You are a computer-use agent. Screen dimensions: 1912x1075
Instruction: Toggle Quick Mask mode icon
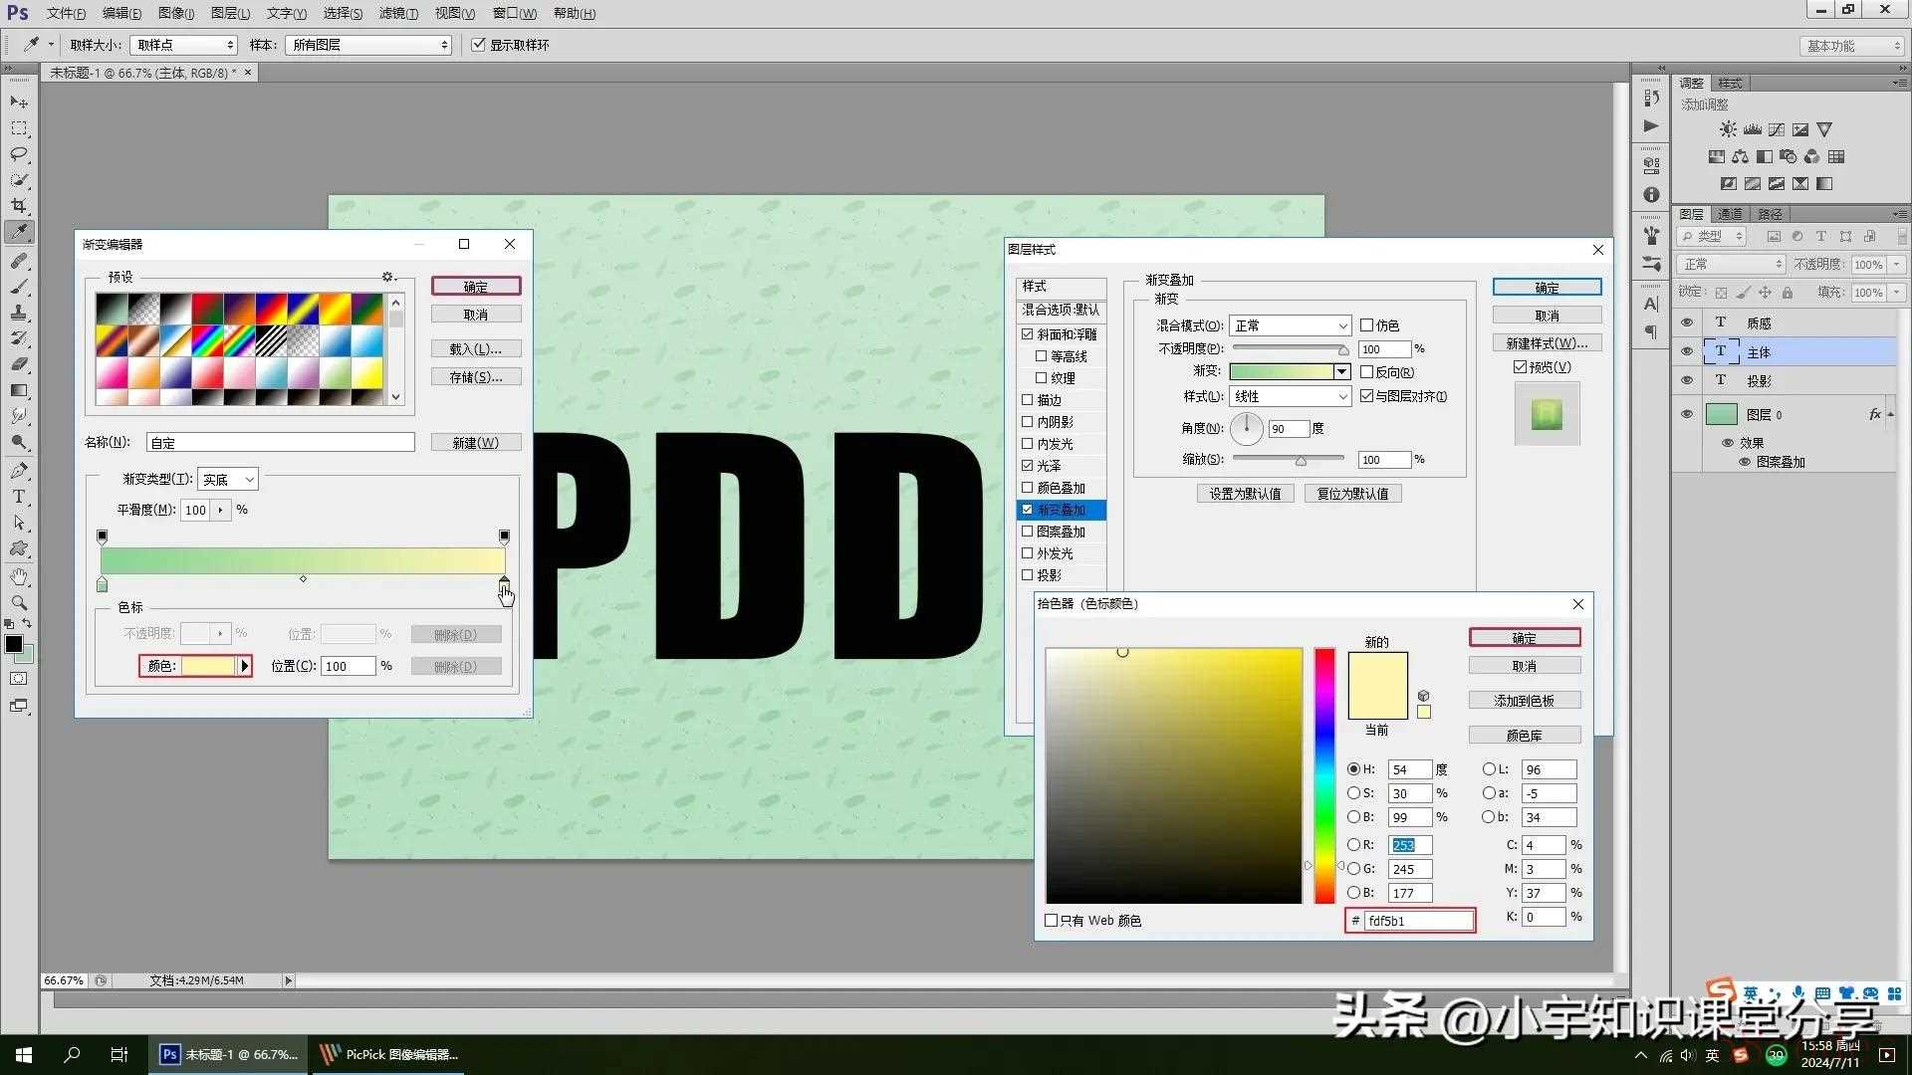[19, 679]
